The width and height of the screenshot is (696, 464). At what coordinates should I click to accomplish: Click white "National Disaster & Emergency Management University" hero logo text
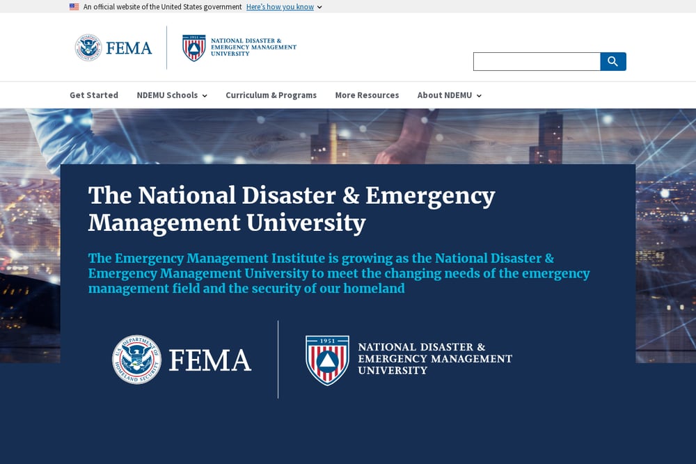pos(435,358)
